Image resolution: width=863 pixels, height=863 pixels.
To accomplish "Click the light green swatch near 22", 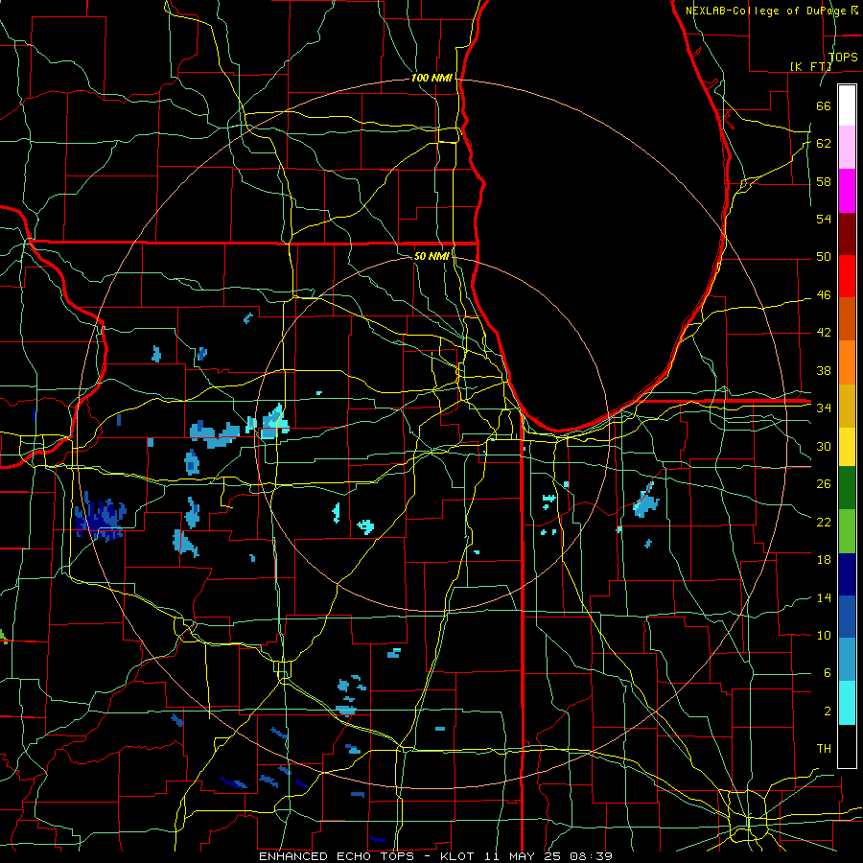I will click(847, 531).
